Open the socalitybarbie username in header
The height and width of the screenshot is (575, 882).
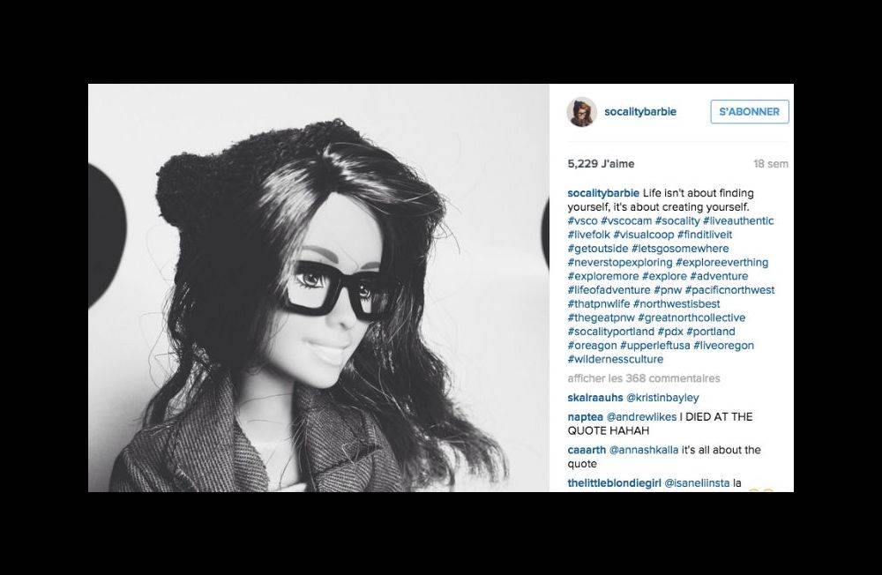640,111
